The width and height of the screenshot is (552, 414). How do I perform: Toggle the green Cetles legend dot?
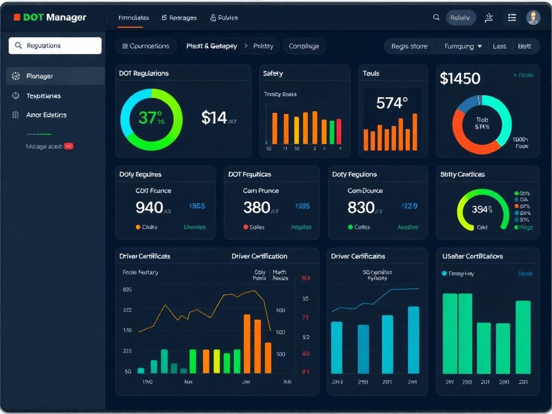point(350,227)
